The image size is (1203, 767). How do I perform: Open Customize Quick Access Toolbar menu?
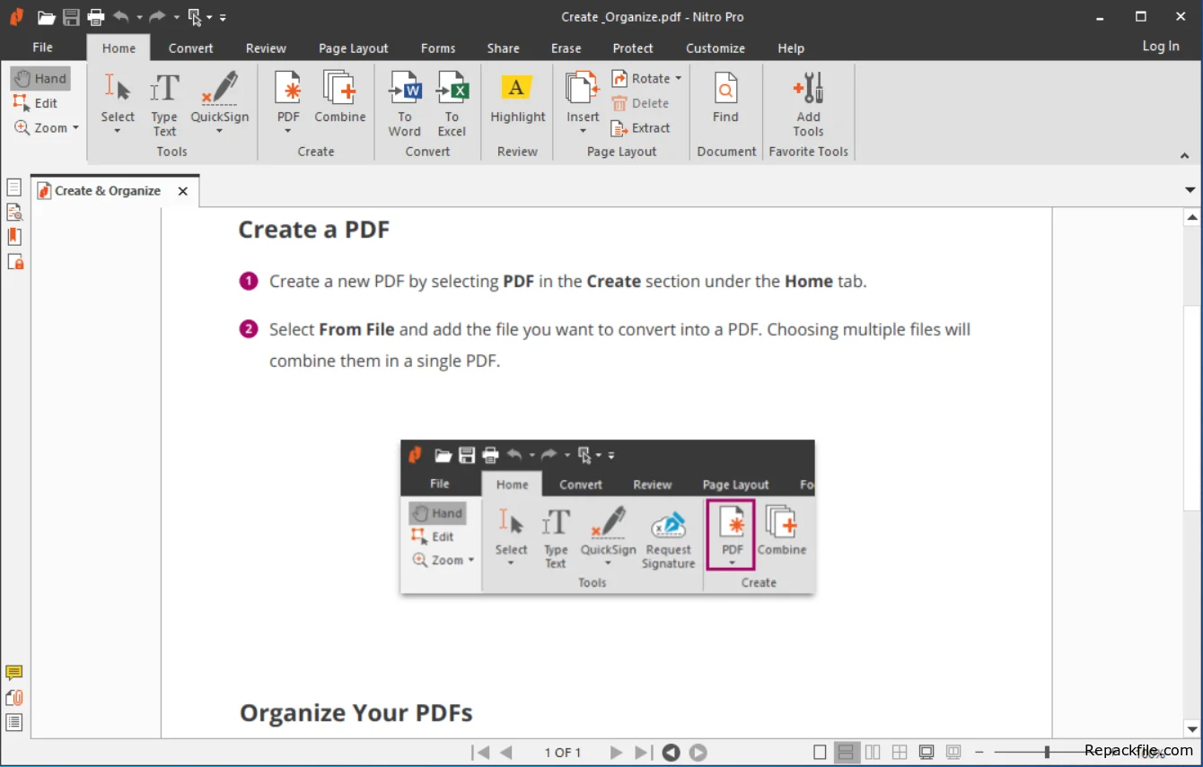coord(223,17)
